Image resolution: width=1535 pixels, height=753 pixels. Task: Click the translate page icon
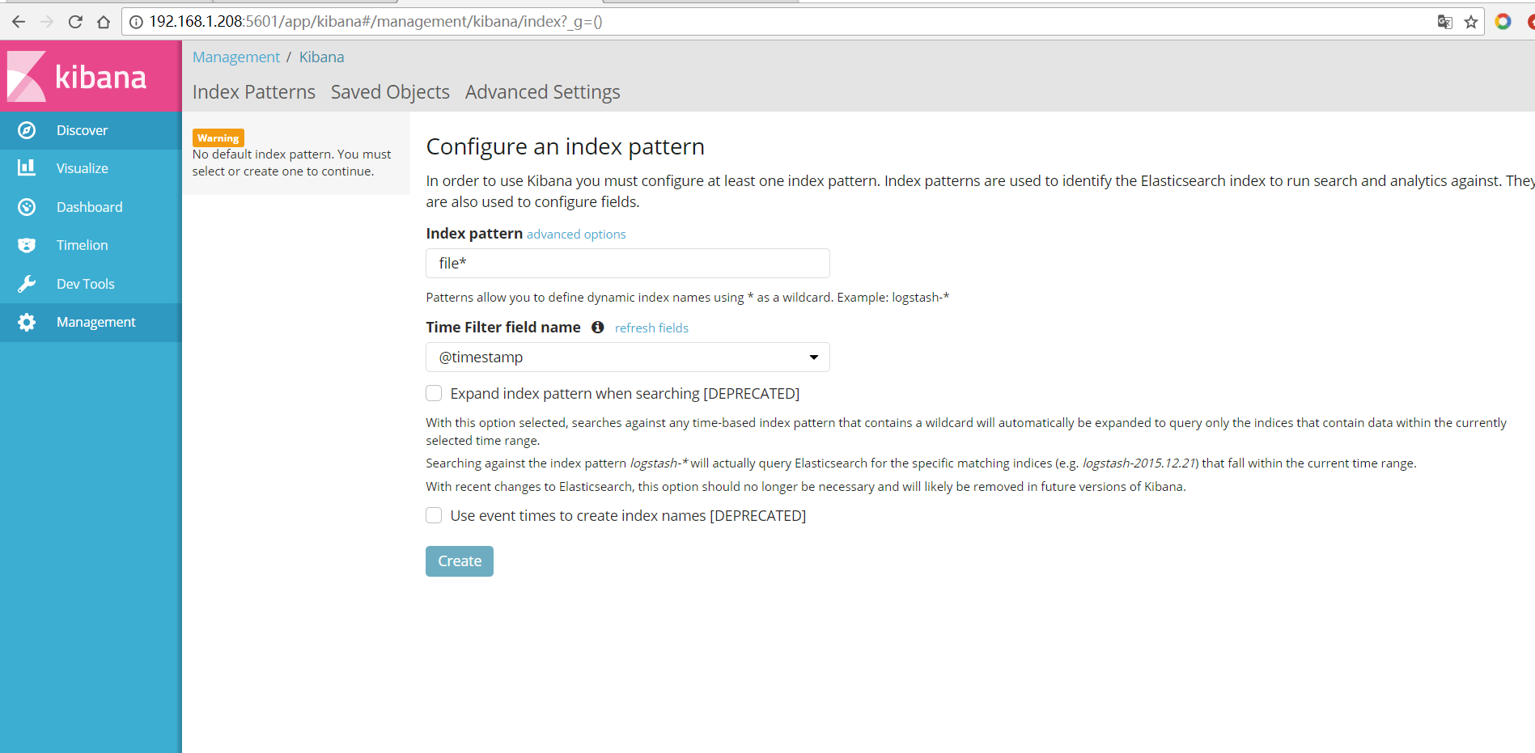click(x=1444, y=22)
